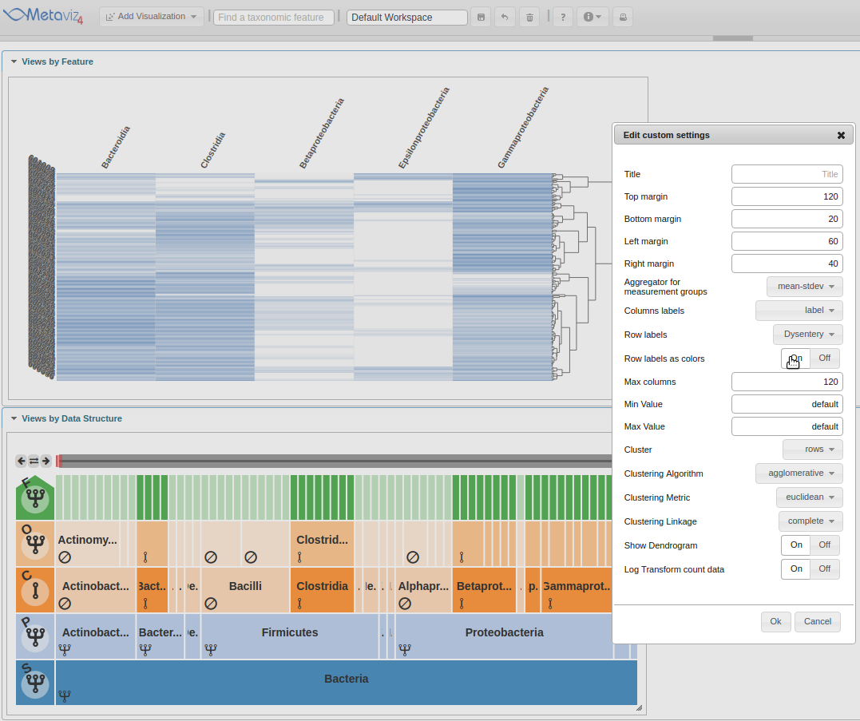The image size is (860, 721).
Task: Click the node icon under Clostridia class
Action: point(299,603)
